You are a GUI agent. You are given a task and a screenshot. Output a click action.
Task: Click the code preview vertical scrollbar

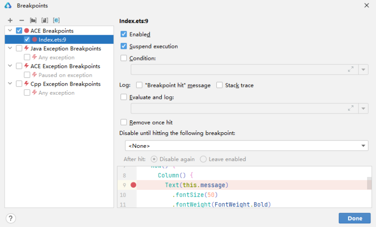coord(369,184)
